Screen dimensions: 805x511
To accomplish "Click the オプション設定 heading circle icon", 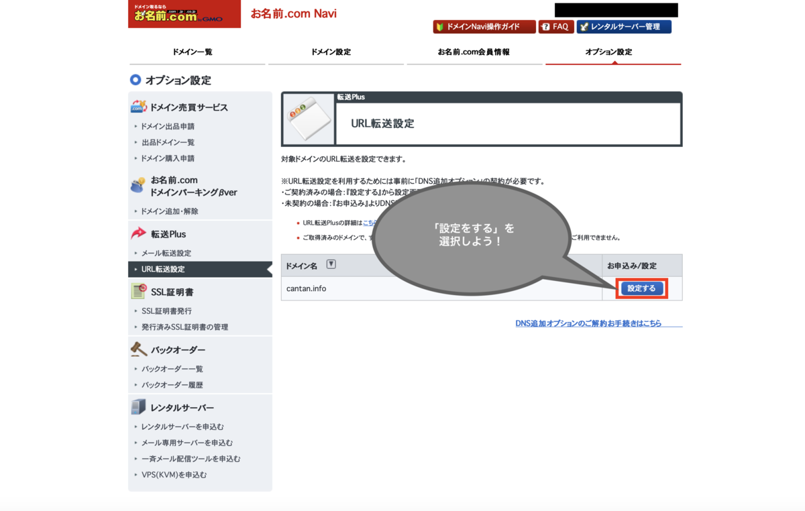I will (x=136, y=80).
